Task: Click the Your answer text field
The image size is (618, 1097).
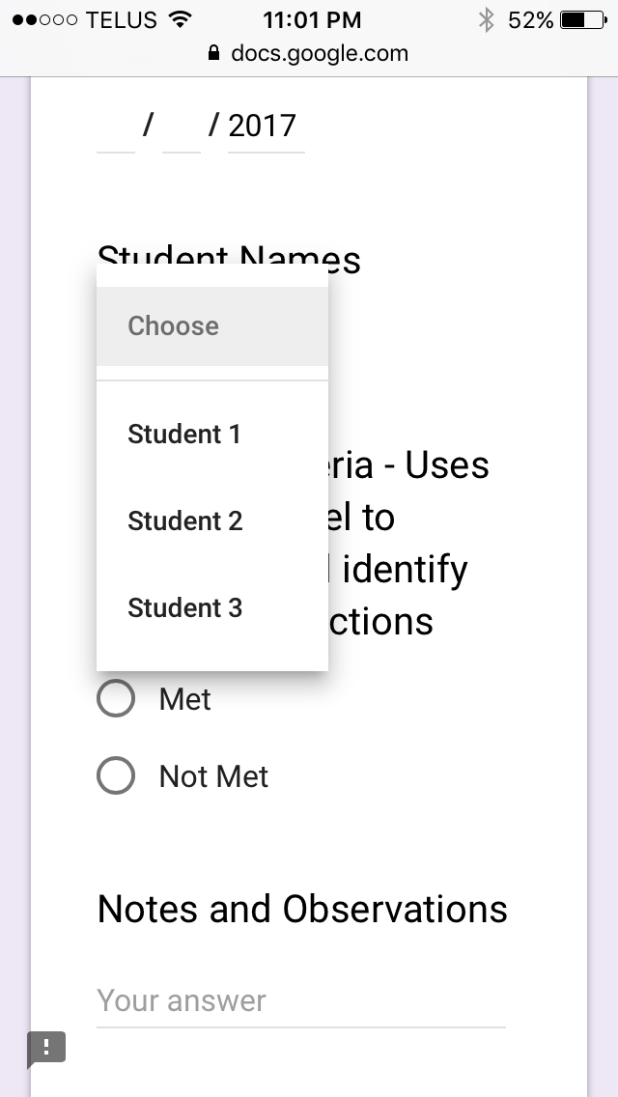Action: [x=300, y=1001]
